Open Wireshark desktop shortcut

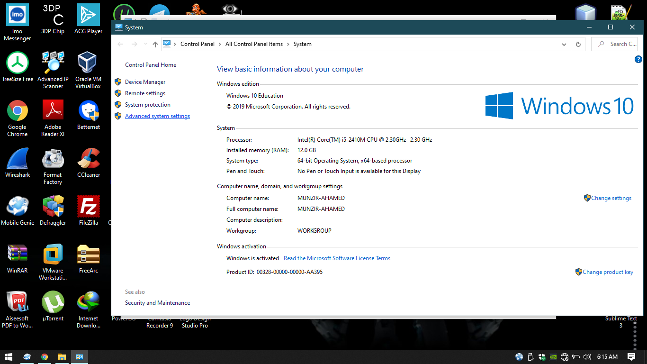click(x=18, y=163)
